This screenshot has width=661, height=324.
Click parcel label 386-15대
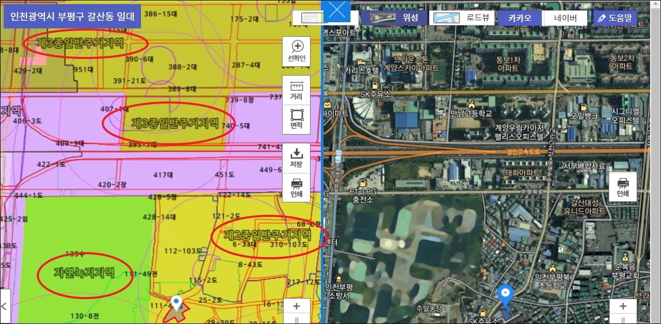(x=160, y=13)
